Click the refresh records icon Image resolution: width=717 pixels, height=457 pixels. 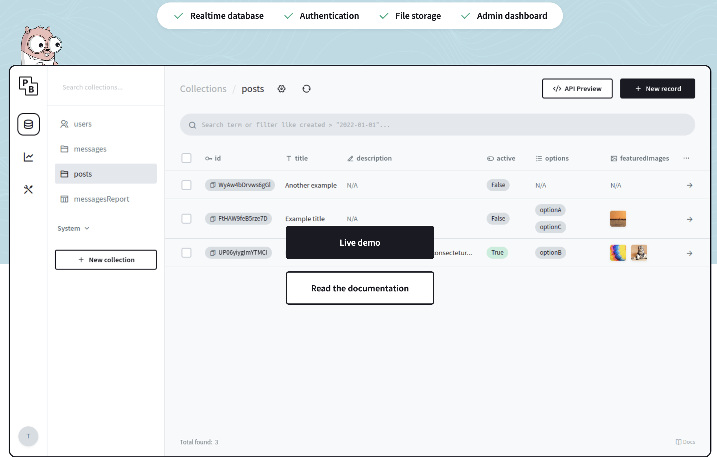point(306,89)
